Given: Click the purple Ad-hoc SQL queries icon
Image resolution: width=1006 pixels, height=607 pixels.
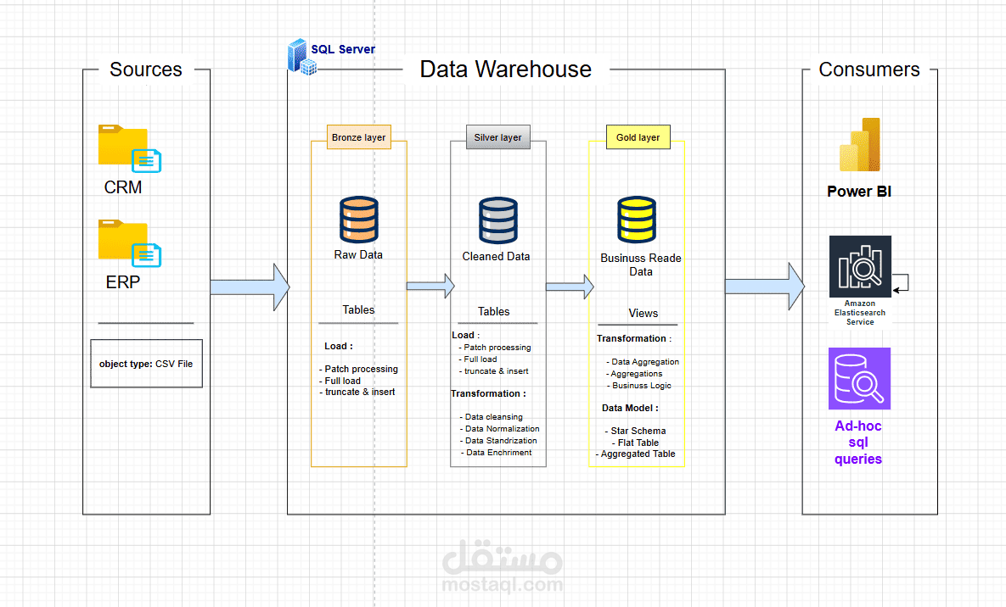Looking at the screenshot, I should pos(860,378).
